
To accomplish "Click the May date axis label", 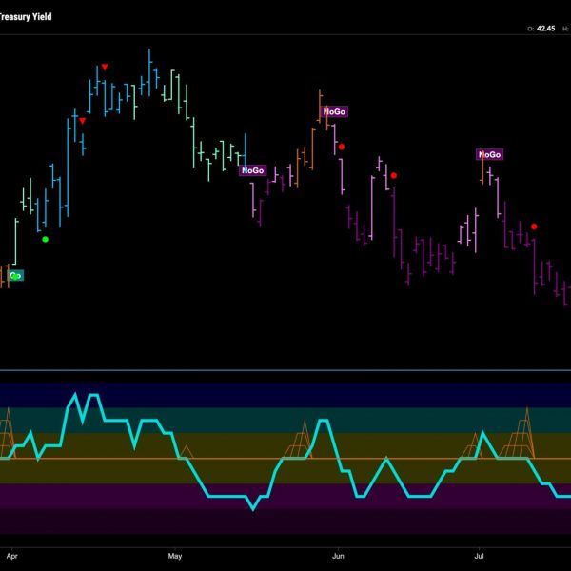I will 175,556.
